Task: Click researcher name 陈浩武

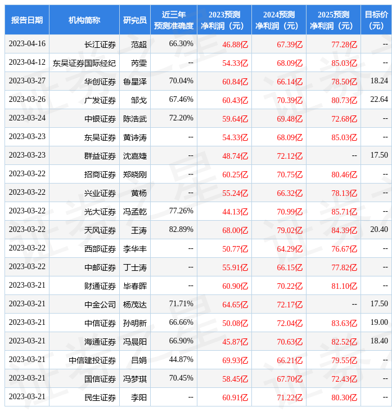Action: click(x=135, y=119)
